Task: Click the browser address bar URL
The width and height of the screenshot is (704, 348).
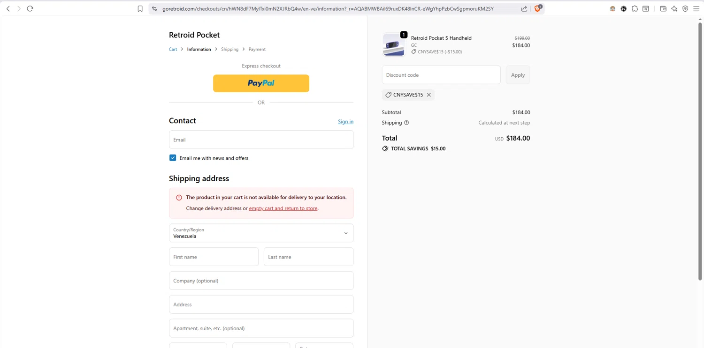Action: tap(328, 8)
